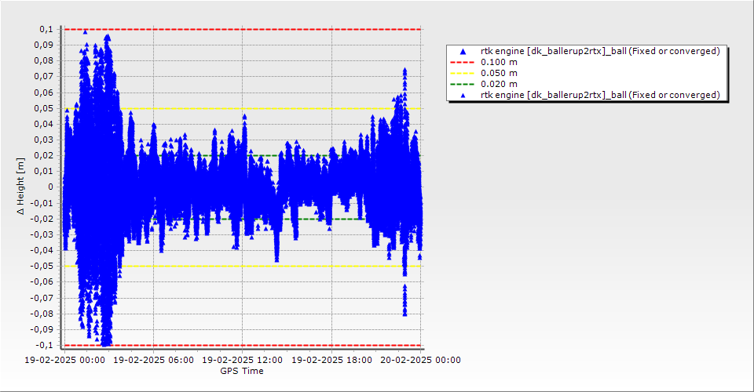Viewport: 754px width, 392px height.
Task: Click the red dashed line legend swatch
Action: [462, 62]
